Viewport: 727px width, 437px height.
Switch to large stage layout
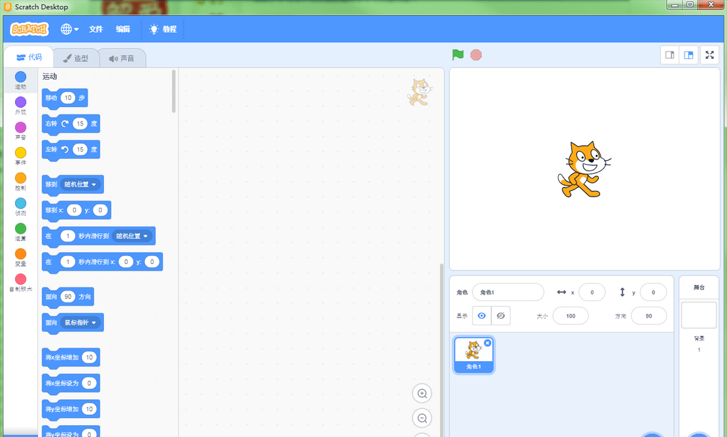688,55
